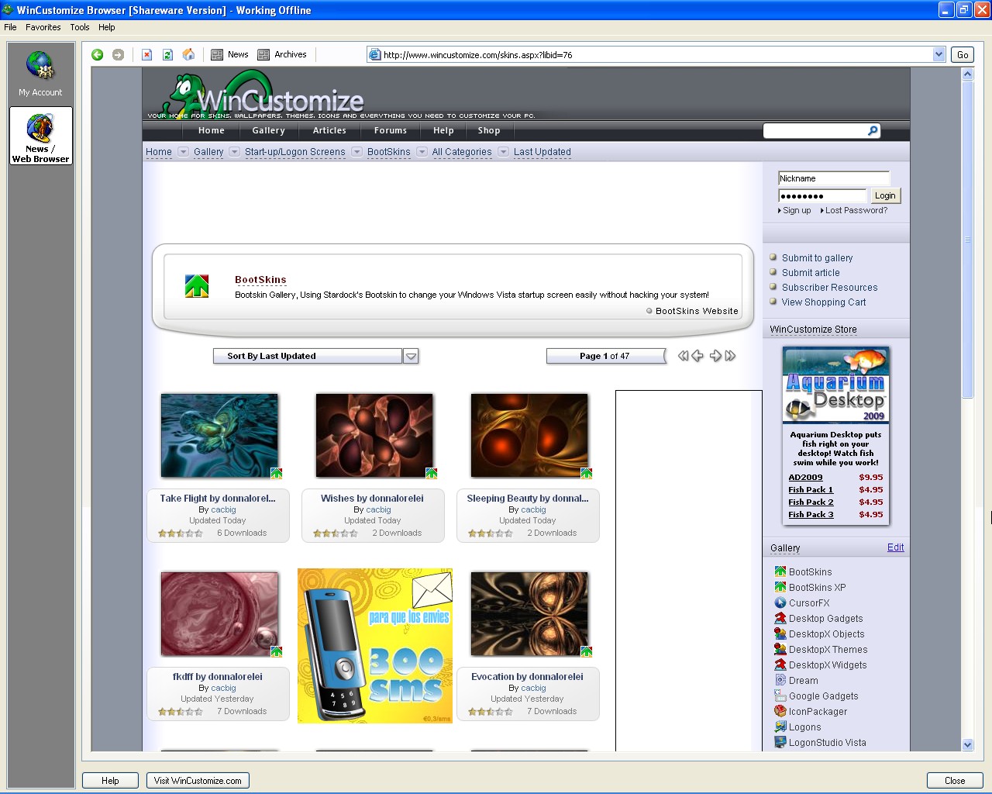The image size is (992, 794).
Task: Open the Tools menu
Action: (x=80, y=27)
